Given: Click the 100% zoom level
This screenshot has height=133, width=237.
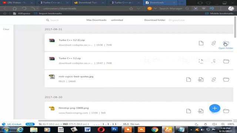Looking at the screenshot, I should pyautogui.click(x=231, y=124).
